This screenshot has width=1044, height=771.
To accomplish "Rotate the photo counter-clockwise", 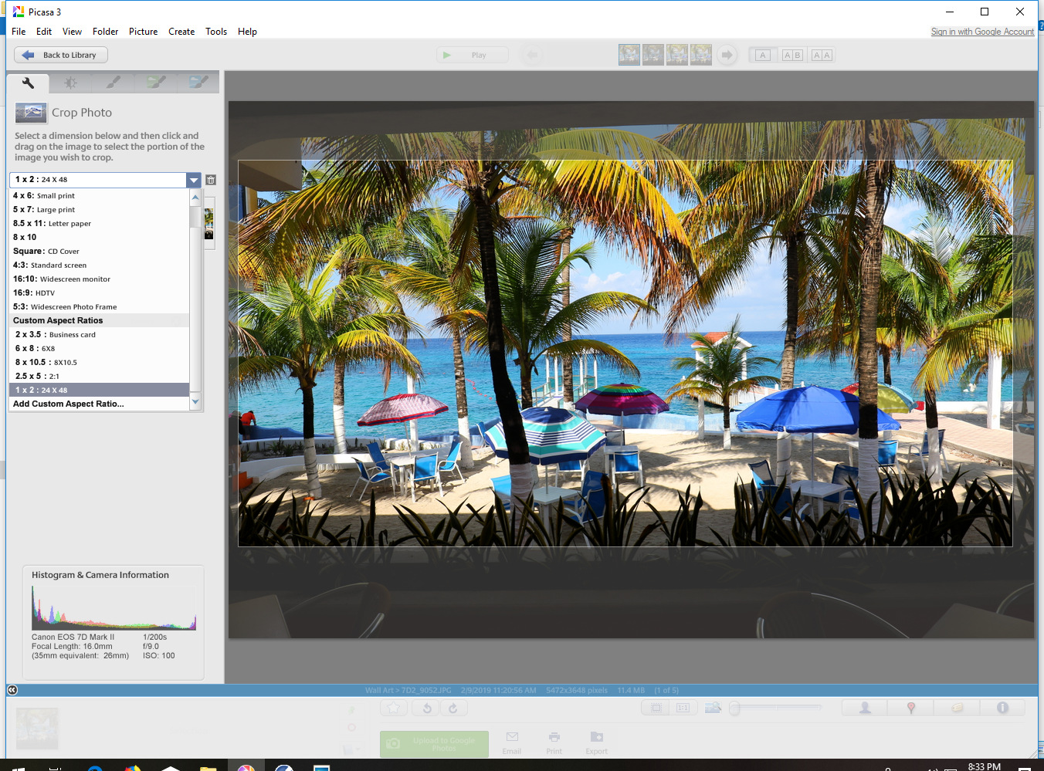I will 427,708.
